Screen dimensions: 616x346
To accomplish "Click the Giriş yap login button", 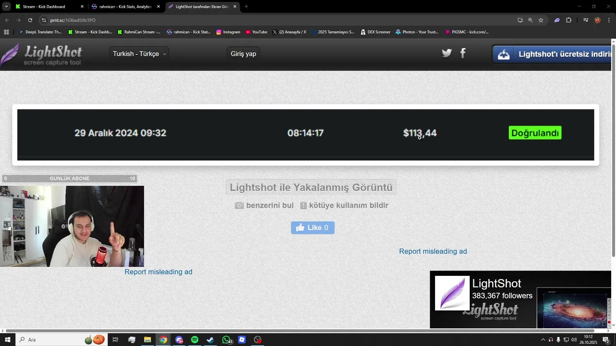I will [244, 54].
